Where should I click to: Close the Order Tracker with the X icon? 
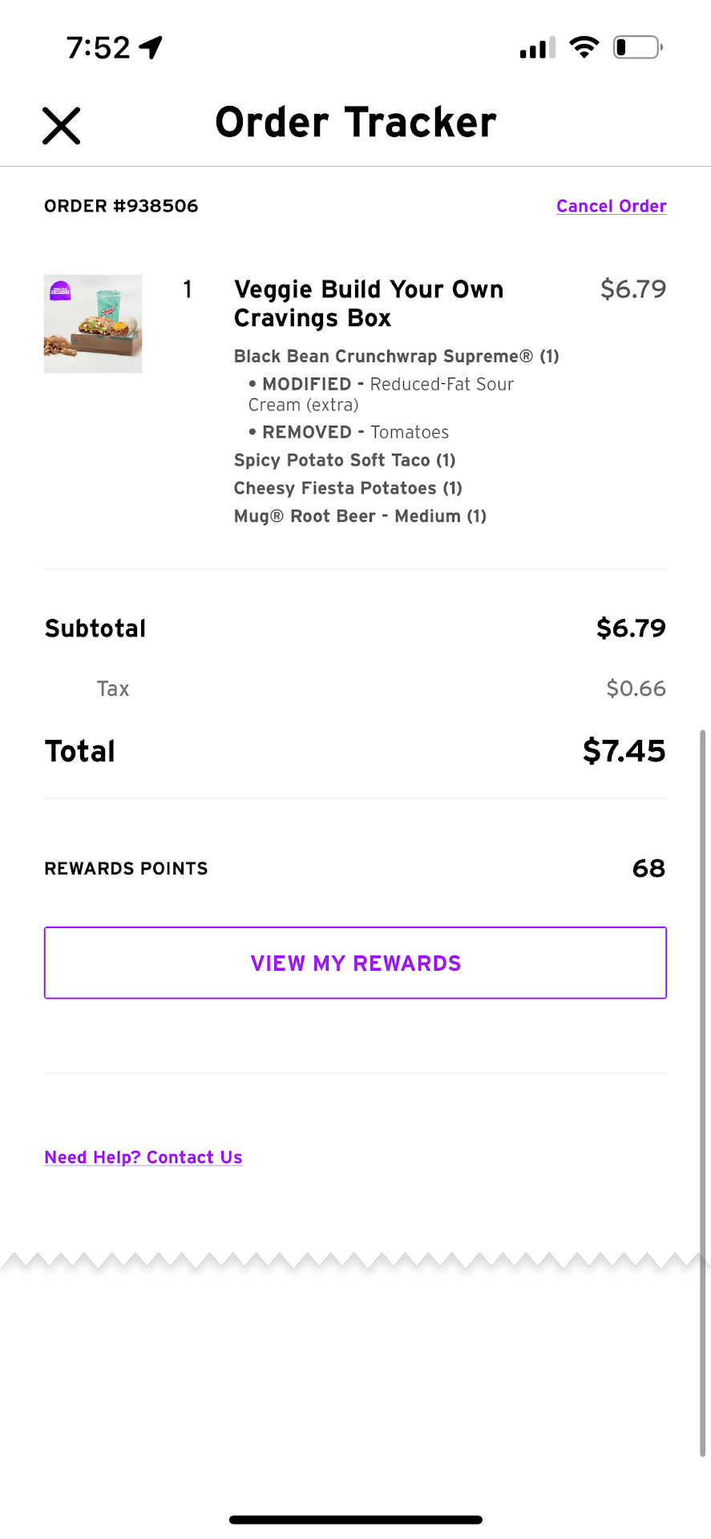[62, 126]
